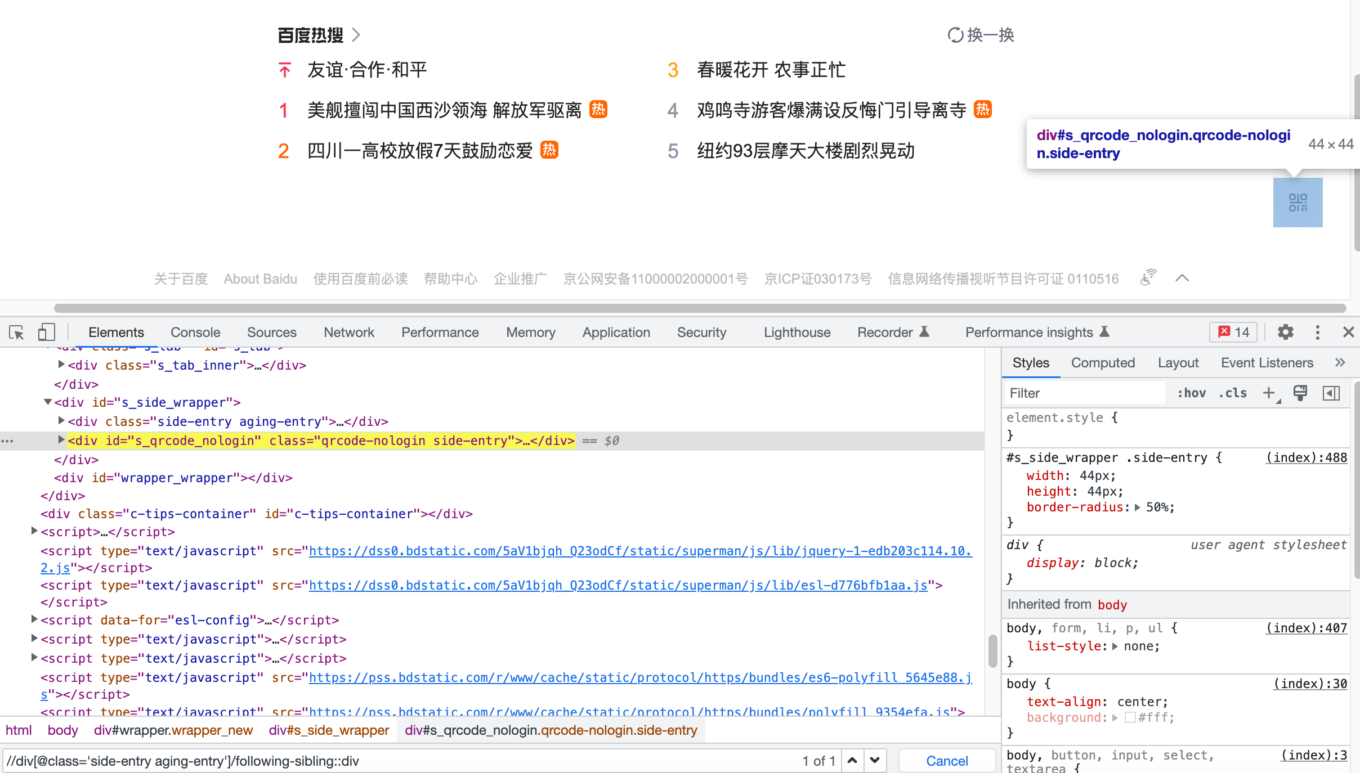This screenshot has width=1360, height=773.
Task: Open the DevTools three-dot menu
Action: [1317, 332]
